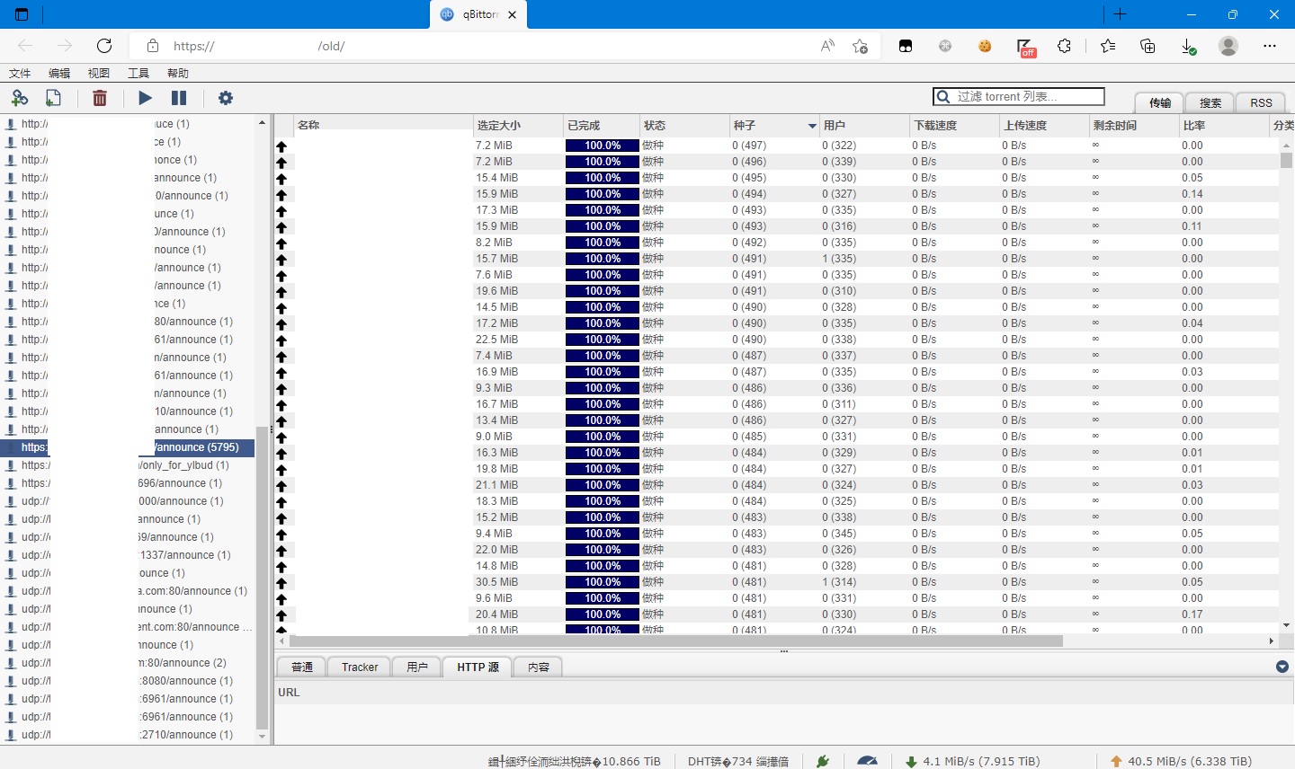Open the 视图 menu

click(x=99, y=73)
